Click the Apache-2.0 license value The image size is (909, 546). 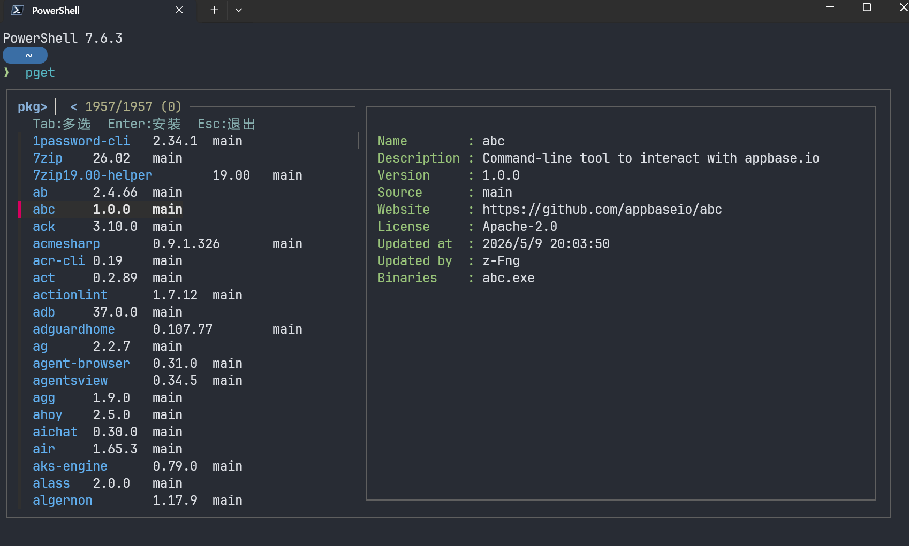pyautogui.click(x=520, y=227)
